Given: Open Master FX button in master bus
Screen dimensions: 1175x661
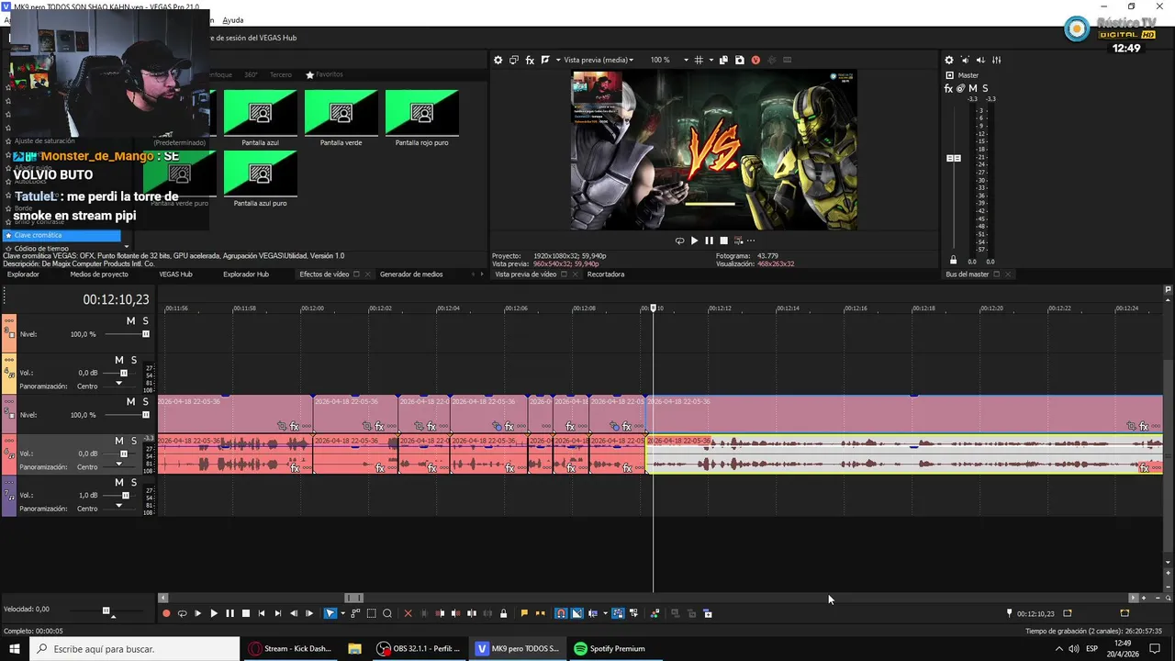Looking at the screenshot, I should point(949,88).
